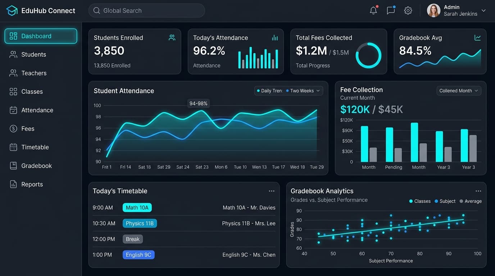Open Today's Timetable more options menu
495x276 pixels.
click(272, 191)
